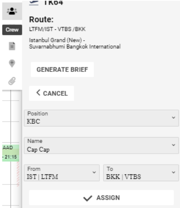Open the From dropdown IST | LTFM
This screenshot has height=208, width=180.
click(x=62, y=173)
